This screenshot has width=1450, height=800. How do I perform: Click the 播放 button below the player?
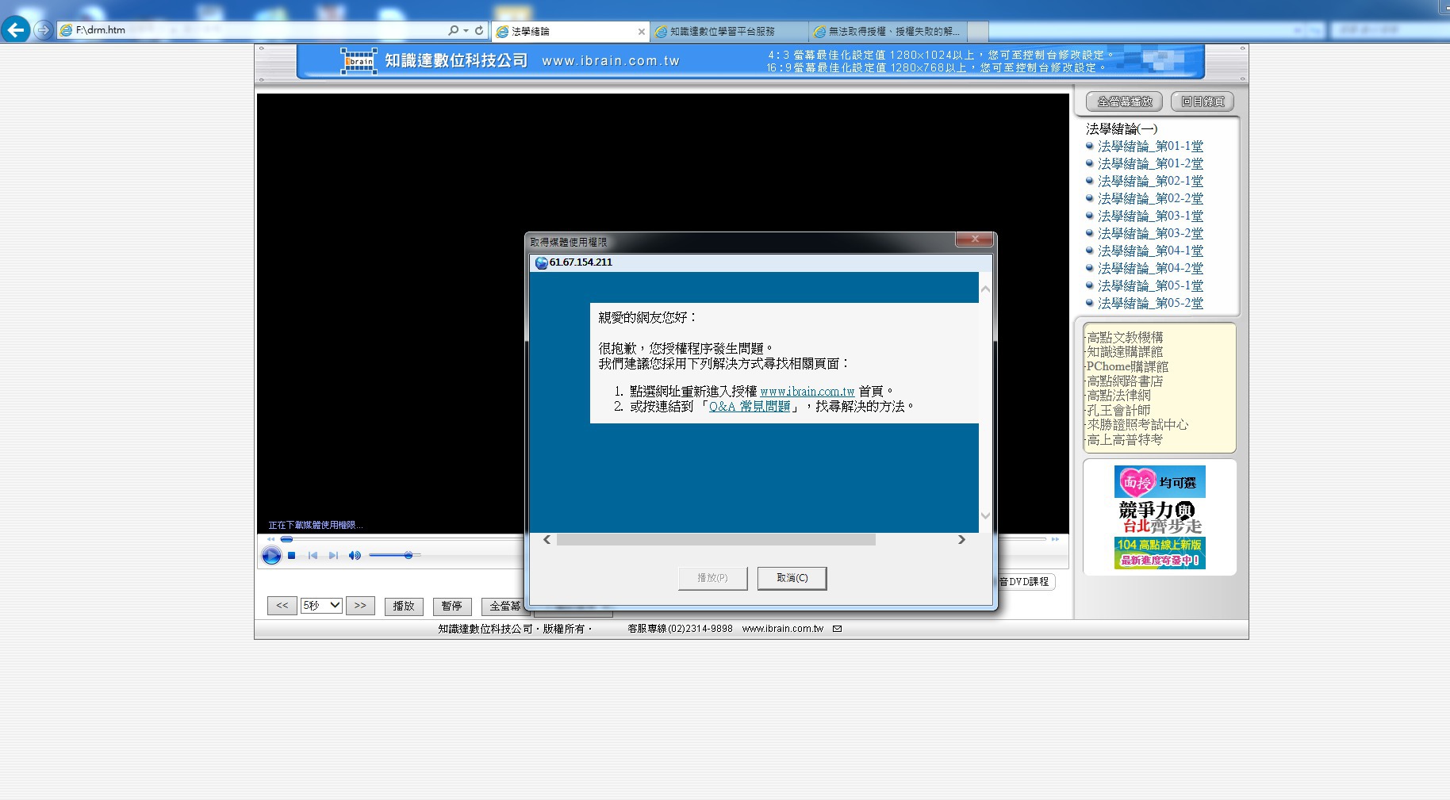click(x=404, y=606)
